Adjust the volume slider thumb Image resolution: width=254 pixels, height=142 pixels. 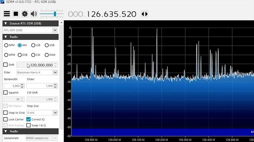point(55,14)
